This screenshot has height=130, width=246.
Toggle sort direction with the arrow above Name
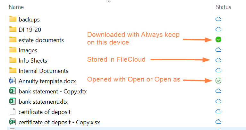pos(109,2)
